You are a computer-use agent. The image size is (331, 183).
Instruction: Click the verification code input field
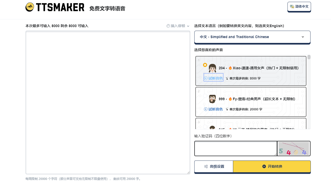[235, 148]
